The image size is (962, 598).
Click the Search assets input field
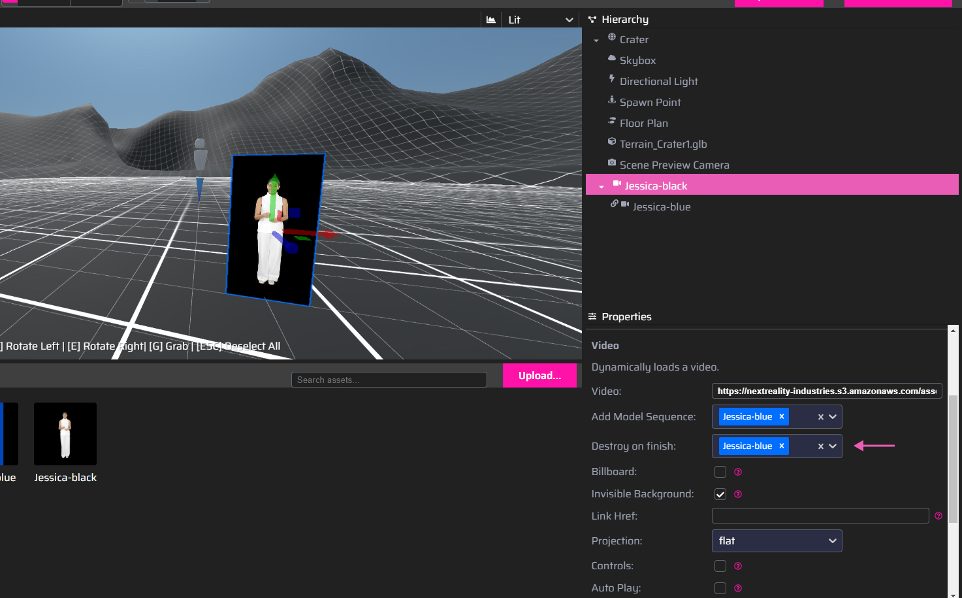389,380
